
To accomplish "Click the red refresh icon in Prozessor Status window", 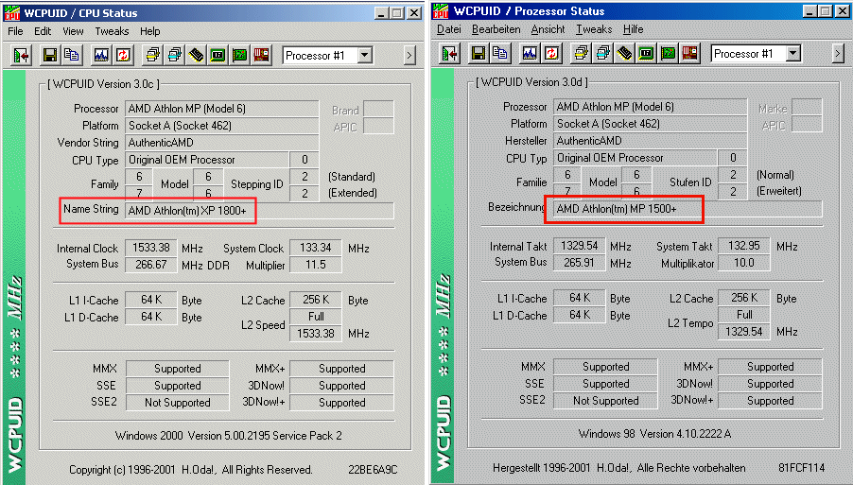I will [x=551, y=53].
